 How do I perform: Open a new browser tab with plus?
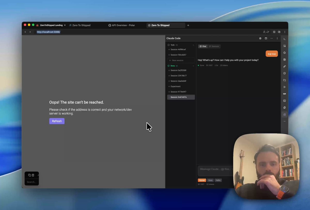point(188,25)
